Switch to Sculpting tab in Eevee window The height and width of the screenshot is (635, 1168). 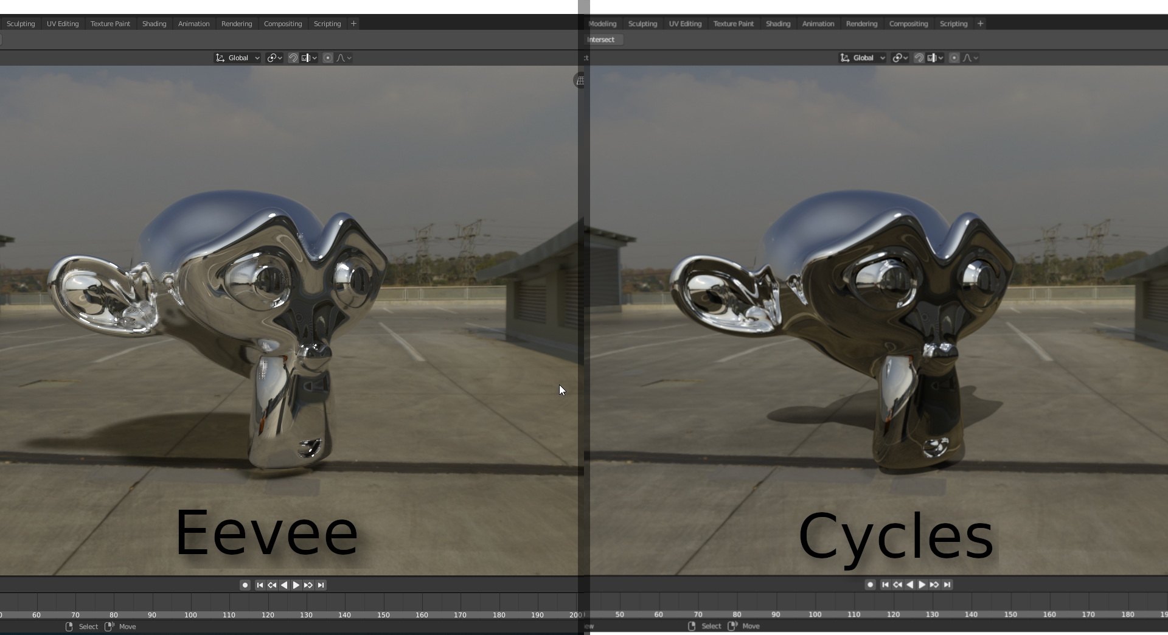[21, 24]
